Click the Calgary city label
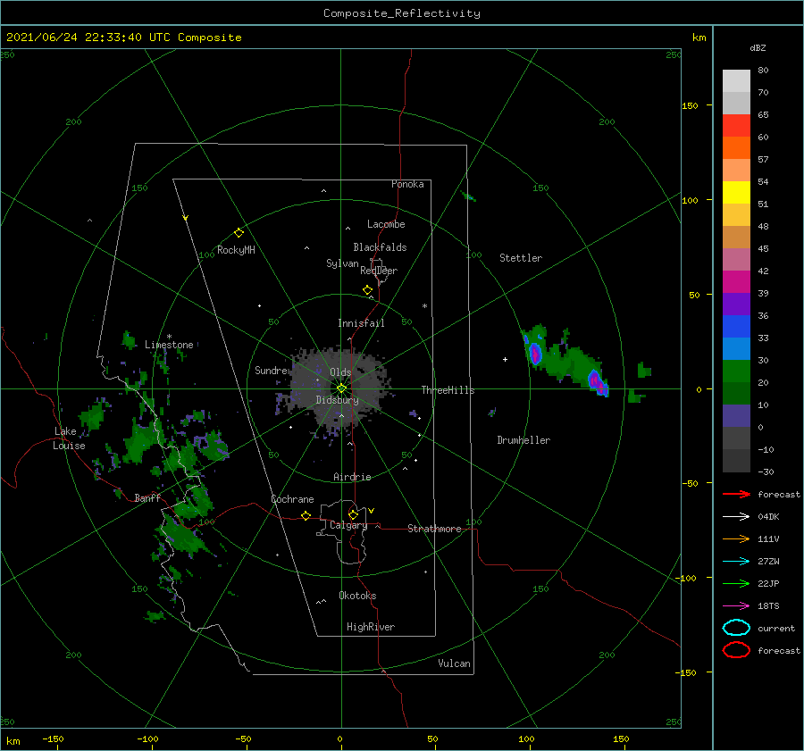 tap(348, 525)
